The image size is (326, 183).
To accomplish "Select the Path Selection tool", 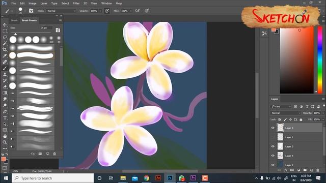I will pos(5,124).
